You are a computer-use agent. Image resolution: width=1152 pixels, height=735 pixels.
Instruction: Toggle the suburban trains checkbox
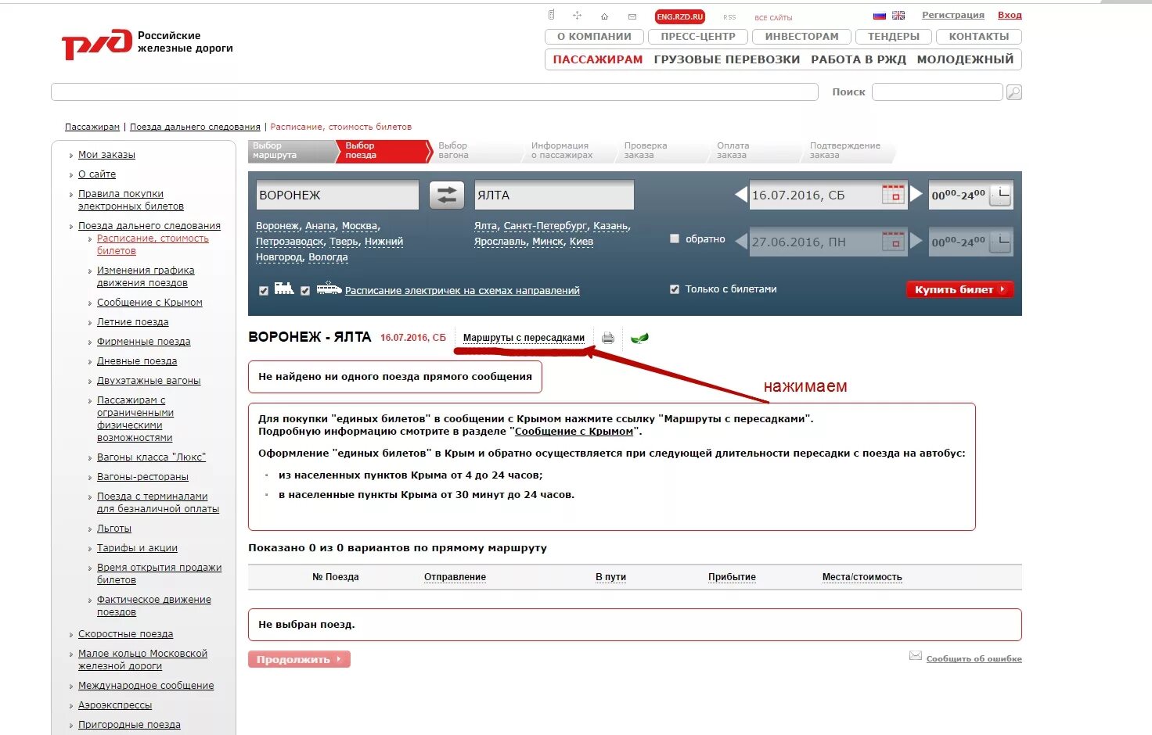(305, 291)
